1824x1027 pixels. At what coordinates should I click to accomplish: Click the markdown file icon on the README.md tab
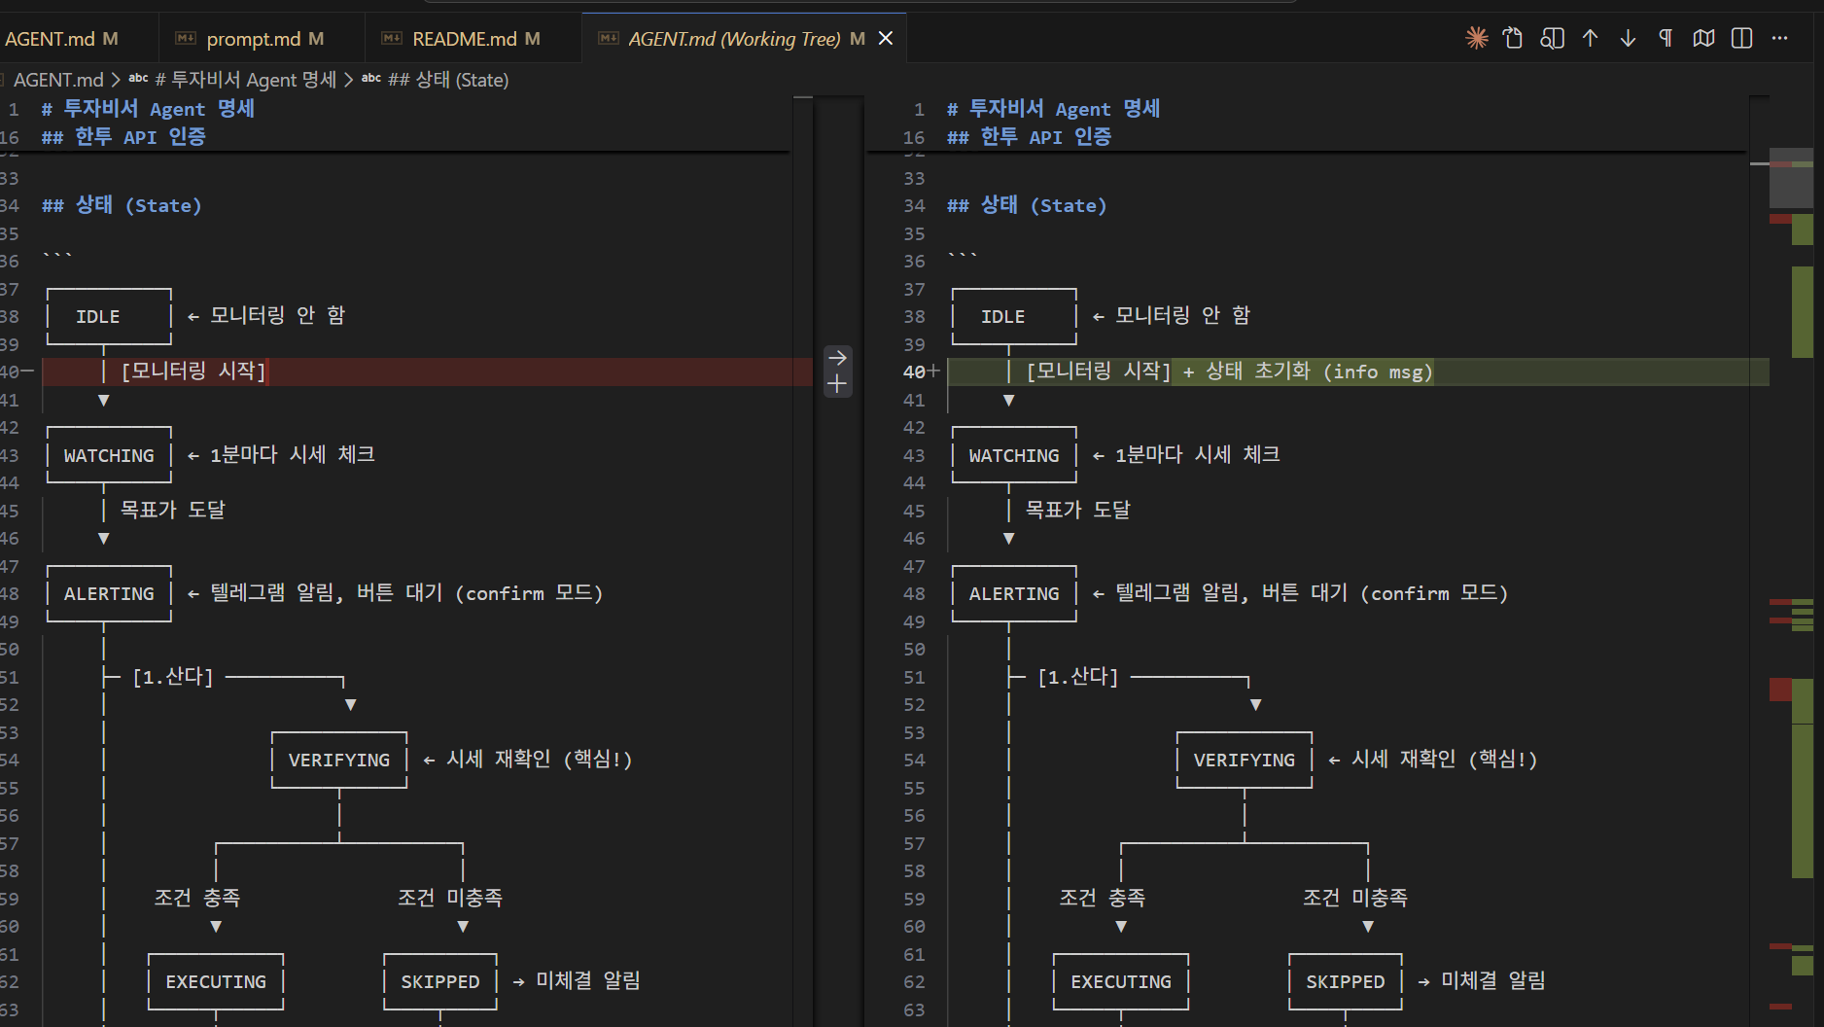(x=391, y=38)
